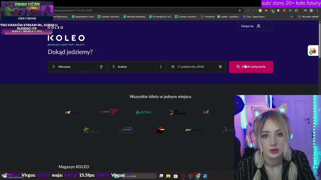This screenshot has height=180, width=321.
Task: Click the blue 7tv extension icon
Action: (x=290, y=10)
